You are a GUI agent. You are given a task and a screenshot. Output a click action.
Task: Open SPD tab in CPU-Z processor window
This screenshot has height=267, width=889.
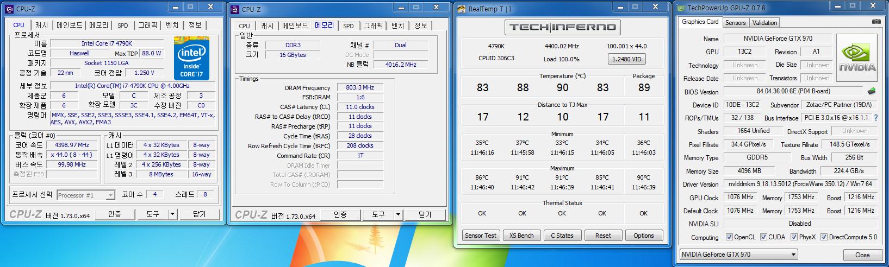click(123, 25)
